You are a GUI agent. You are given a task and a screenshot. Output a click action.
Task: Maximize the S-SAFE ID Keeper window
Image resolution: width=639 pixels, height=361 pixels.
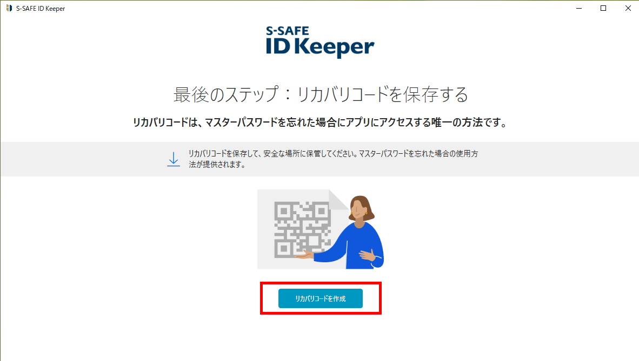click(x=603, y=8)
